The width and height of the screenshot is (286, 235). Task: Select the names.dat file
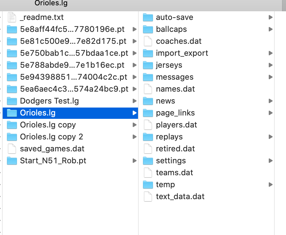tap(175, 89)
